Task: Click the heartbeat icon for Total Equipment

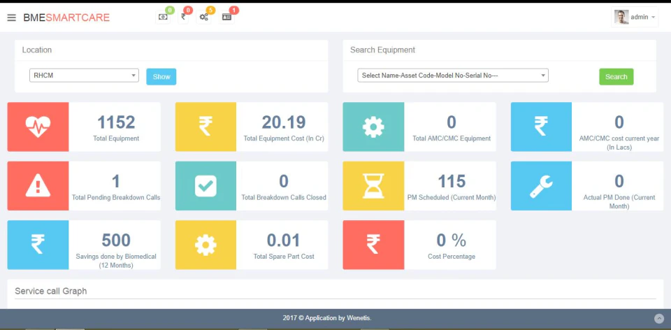Action: point(38,127)
